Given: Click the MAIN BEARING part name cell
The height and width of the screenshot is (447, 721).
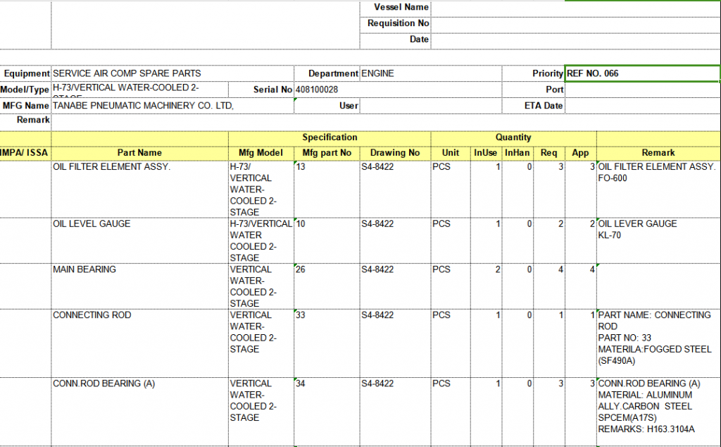Looking at the screenshot, I should (139, 286).
